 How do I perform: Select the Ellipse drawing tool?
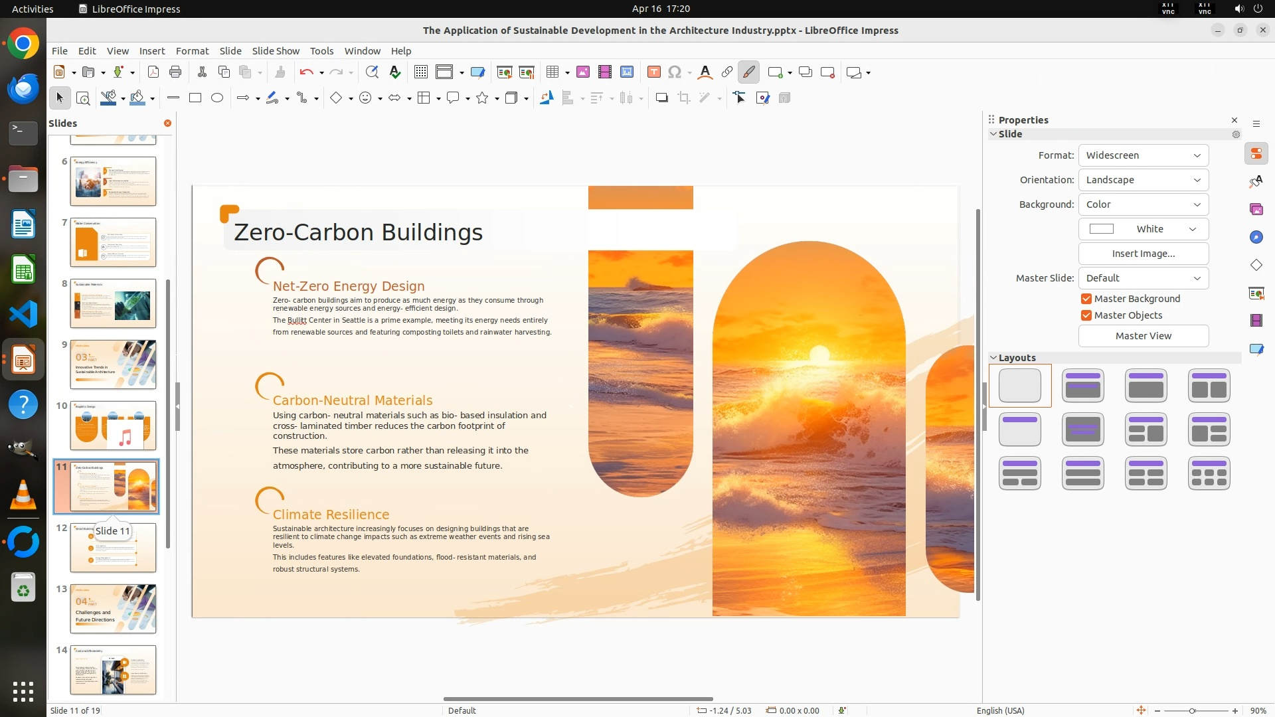217,98
